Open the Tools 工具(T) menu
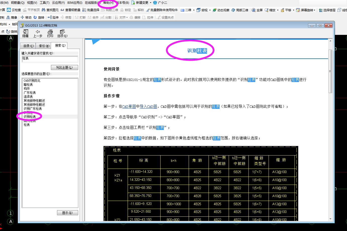 44,3
